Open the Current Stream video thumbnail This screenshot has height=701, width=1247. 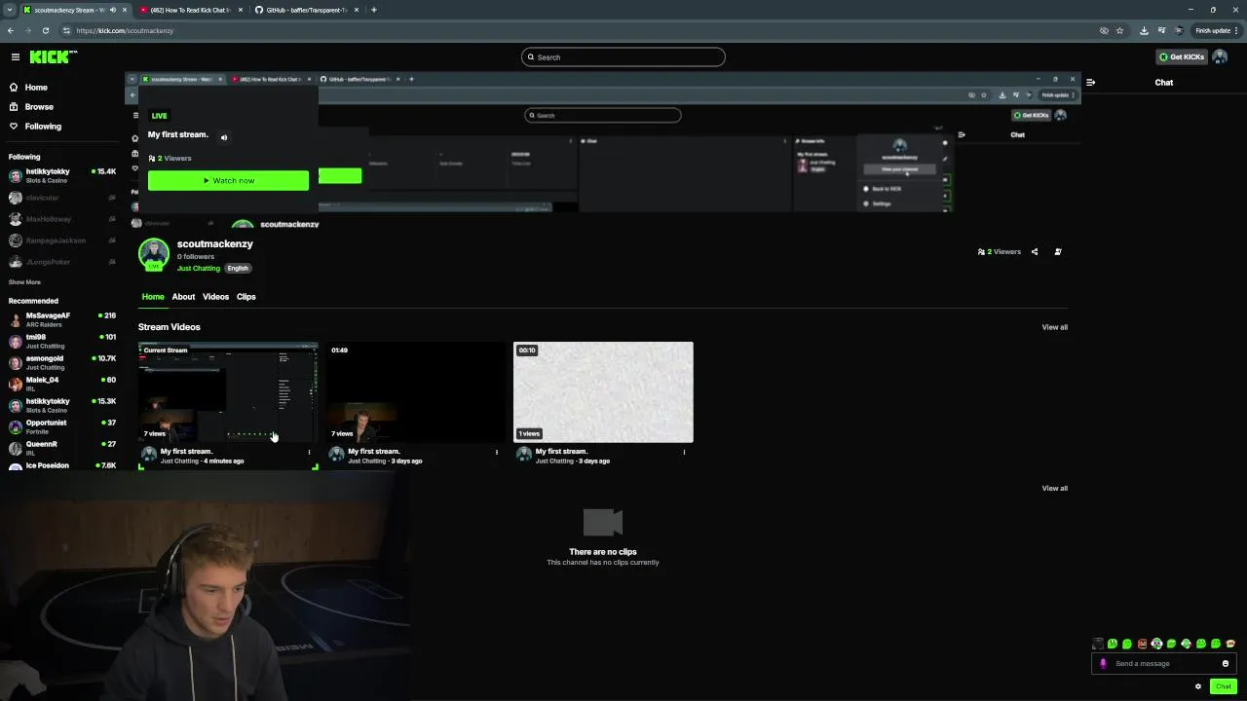[x=228, y=391]
